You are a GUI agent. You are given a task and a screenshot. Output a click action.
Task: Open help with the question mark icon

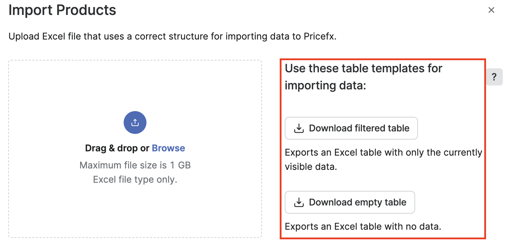click(494, 77)
